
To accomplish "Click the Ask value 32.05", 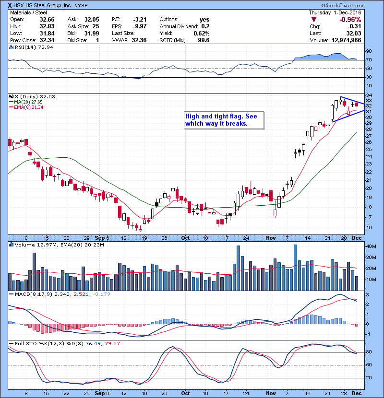I will point(92,20).
